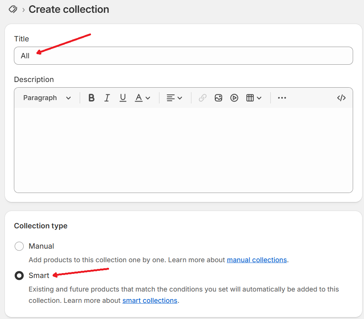364x319 pixels.
Task: Open the manual collections link
Action: point(257,260)
